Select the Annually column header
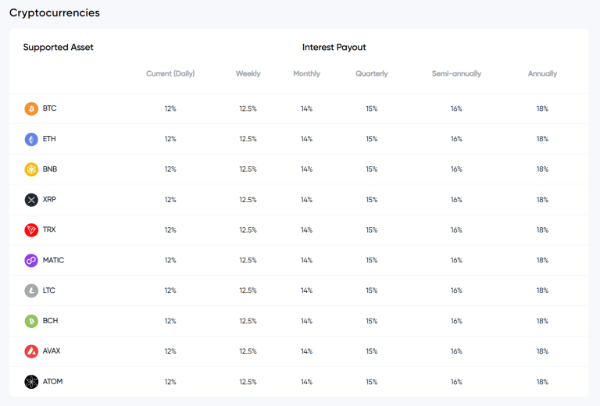The width and height of the screenshot is (600, 406). (x=542, y=73)
